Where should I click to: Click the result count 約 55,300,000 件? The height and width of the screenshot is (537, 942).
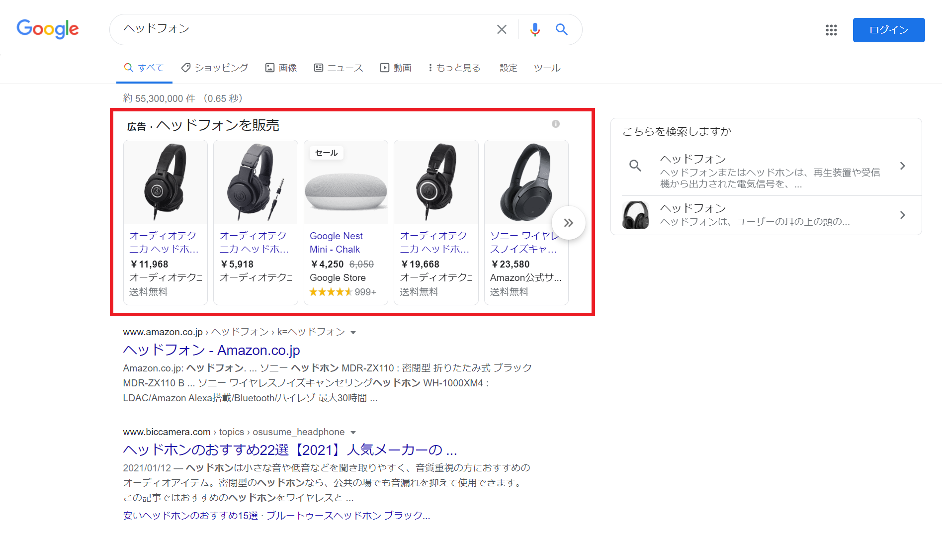coord(159,98)
